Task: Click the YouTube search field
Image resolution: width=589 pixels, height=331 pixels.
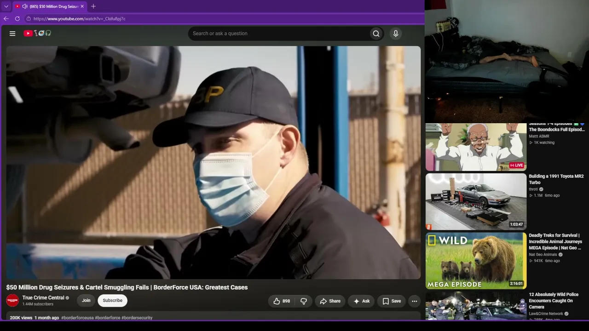Action: 278,34
